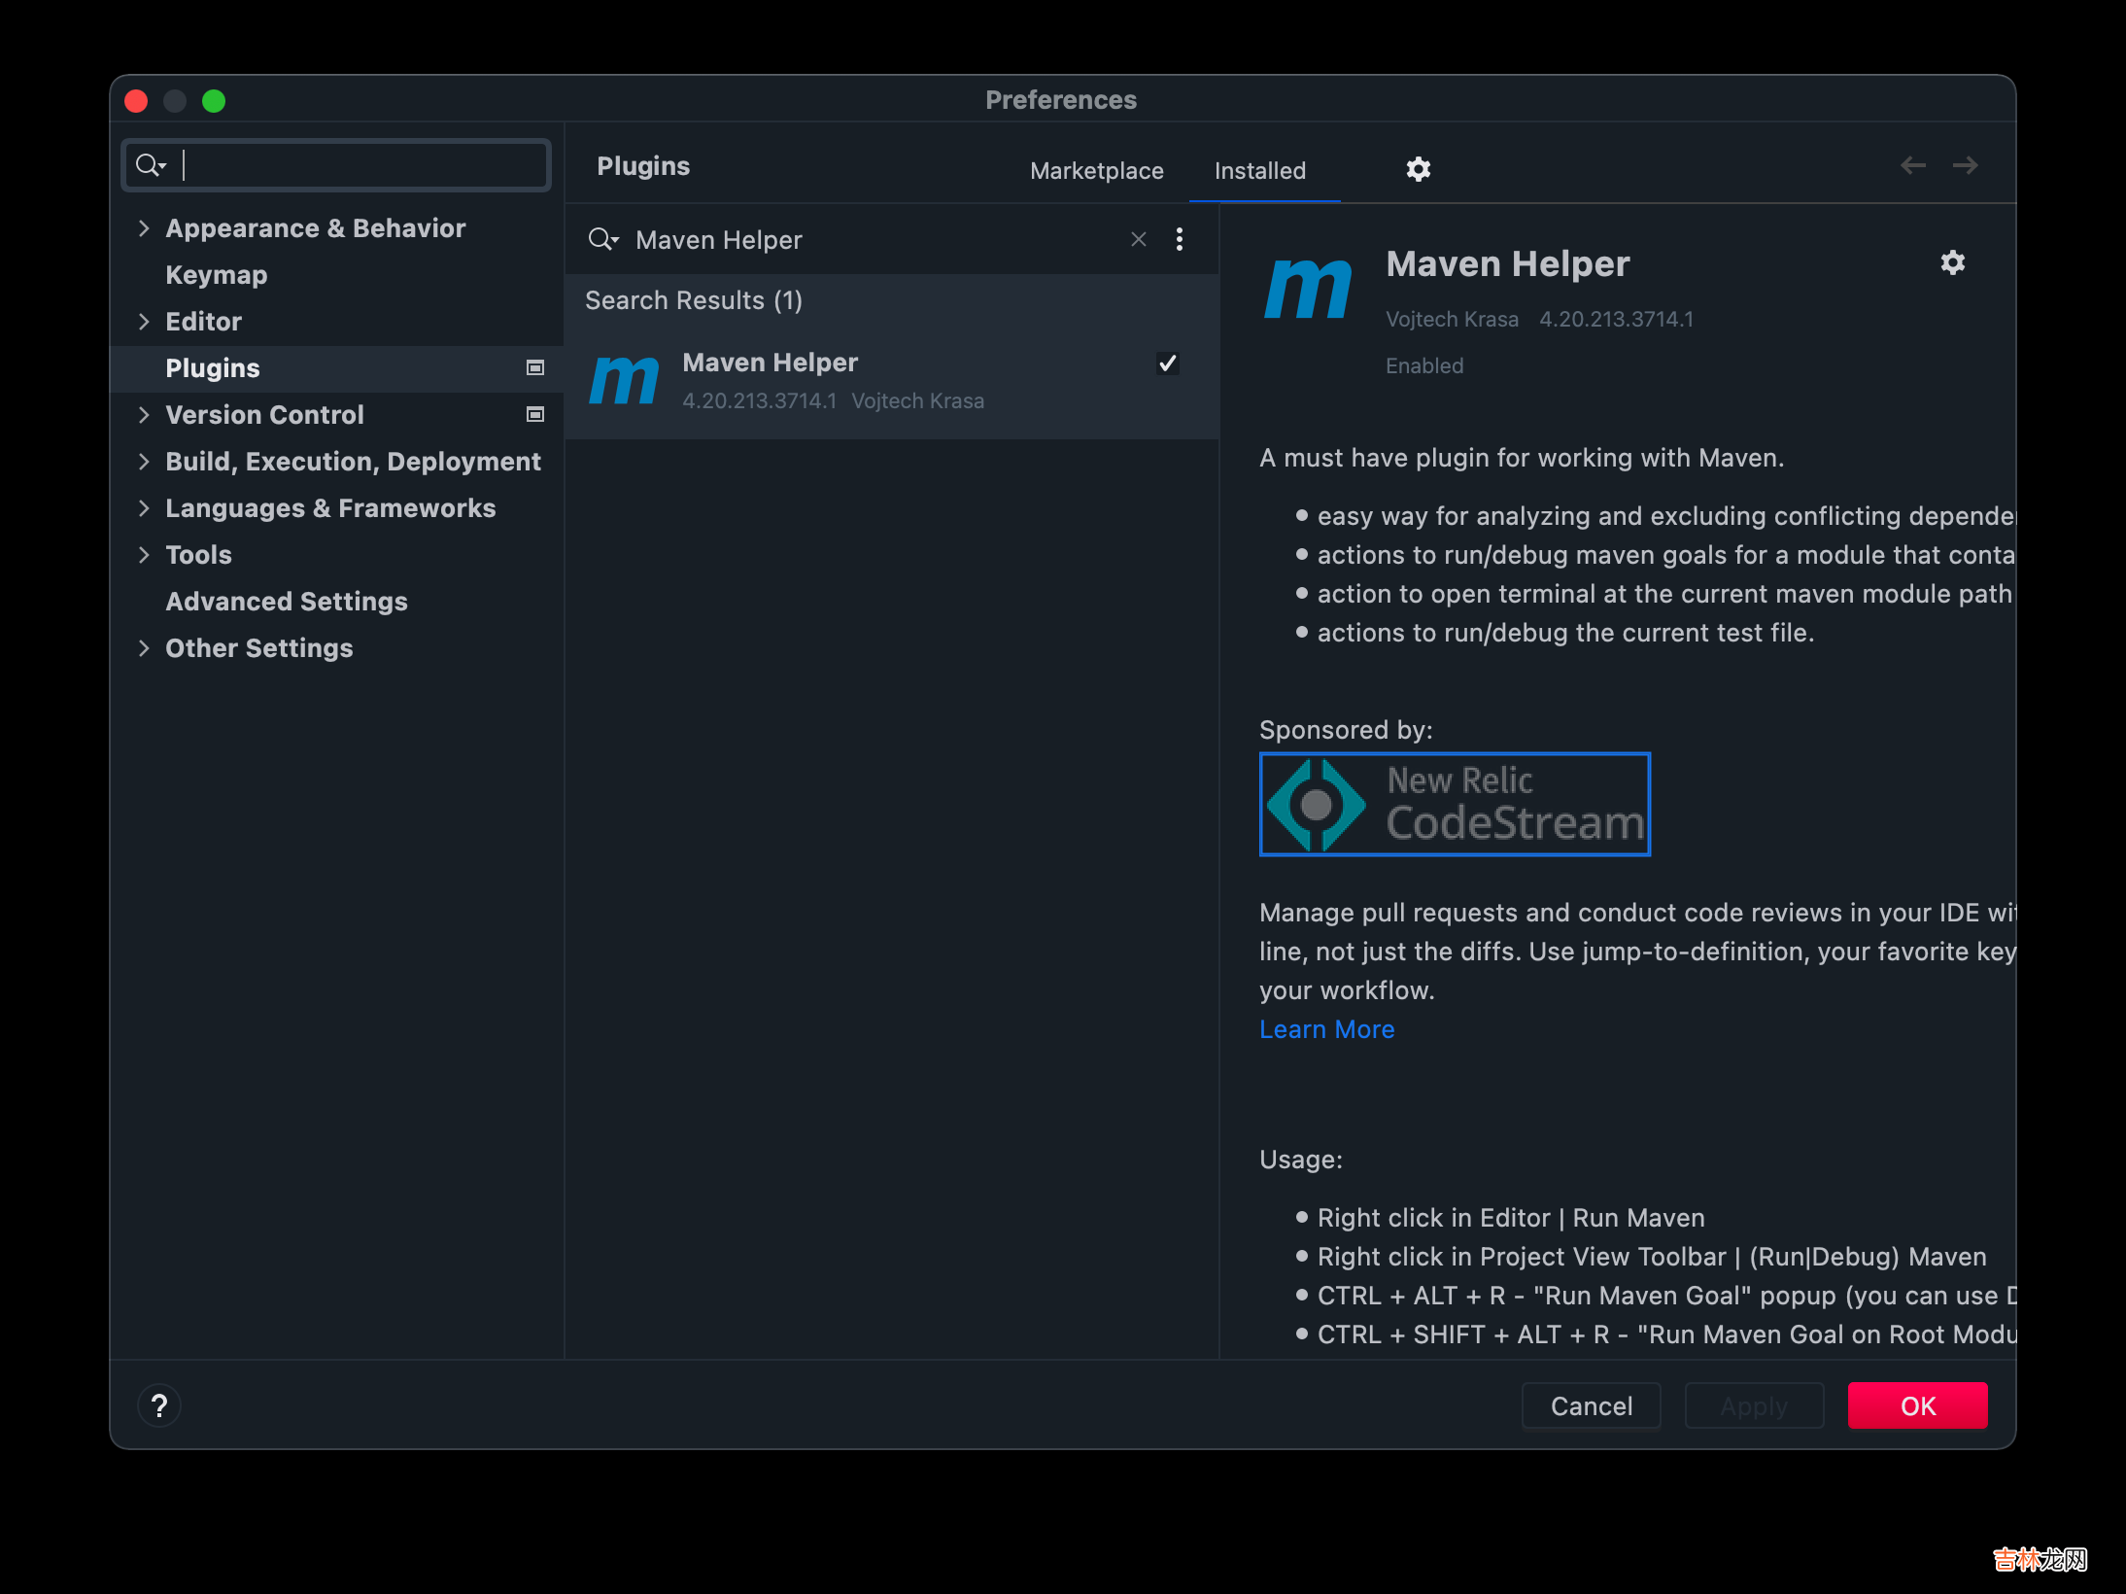This screenshot has width=2126, height=1594.
Task: Select the Maven Helper search result row
Action: tap(892, 380)
